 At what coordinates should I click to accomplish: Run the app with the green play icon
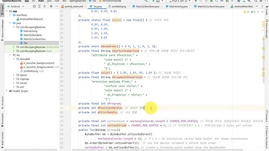pos(196,1)
